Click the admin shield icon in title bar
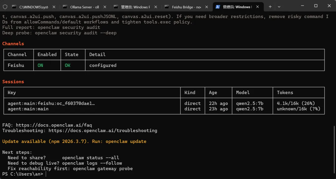 (x=5, y=7)
